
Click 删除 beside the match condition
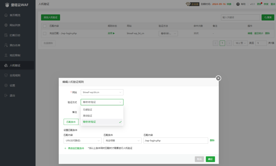[x=212, y=140]
